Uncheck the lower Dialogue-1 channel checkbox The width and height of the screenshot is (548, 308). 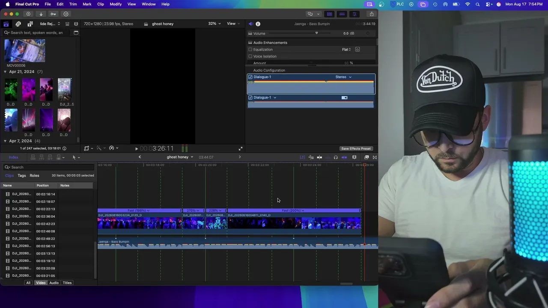click(250, 98)
